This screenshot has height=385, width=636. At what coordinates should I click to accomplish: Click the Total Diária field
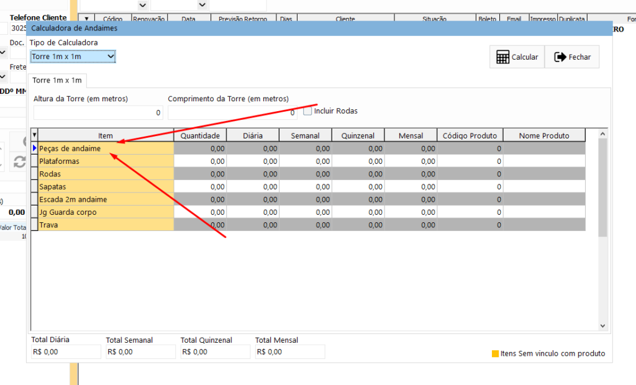[66, 351]
